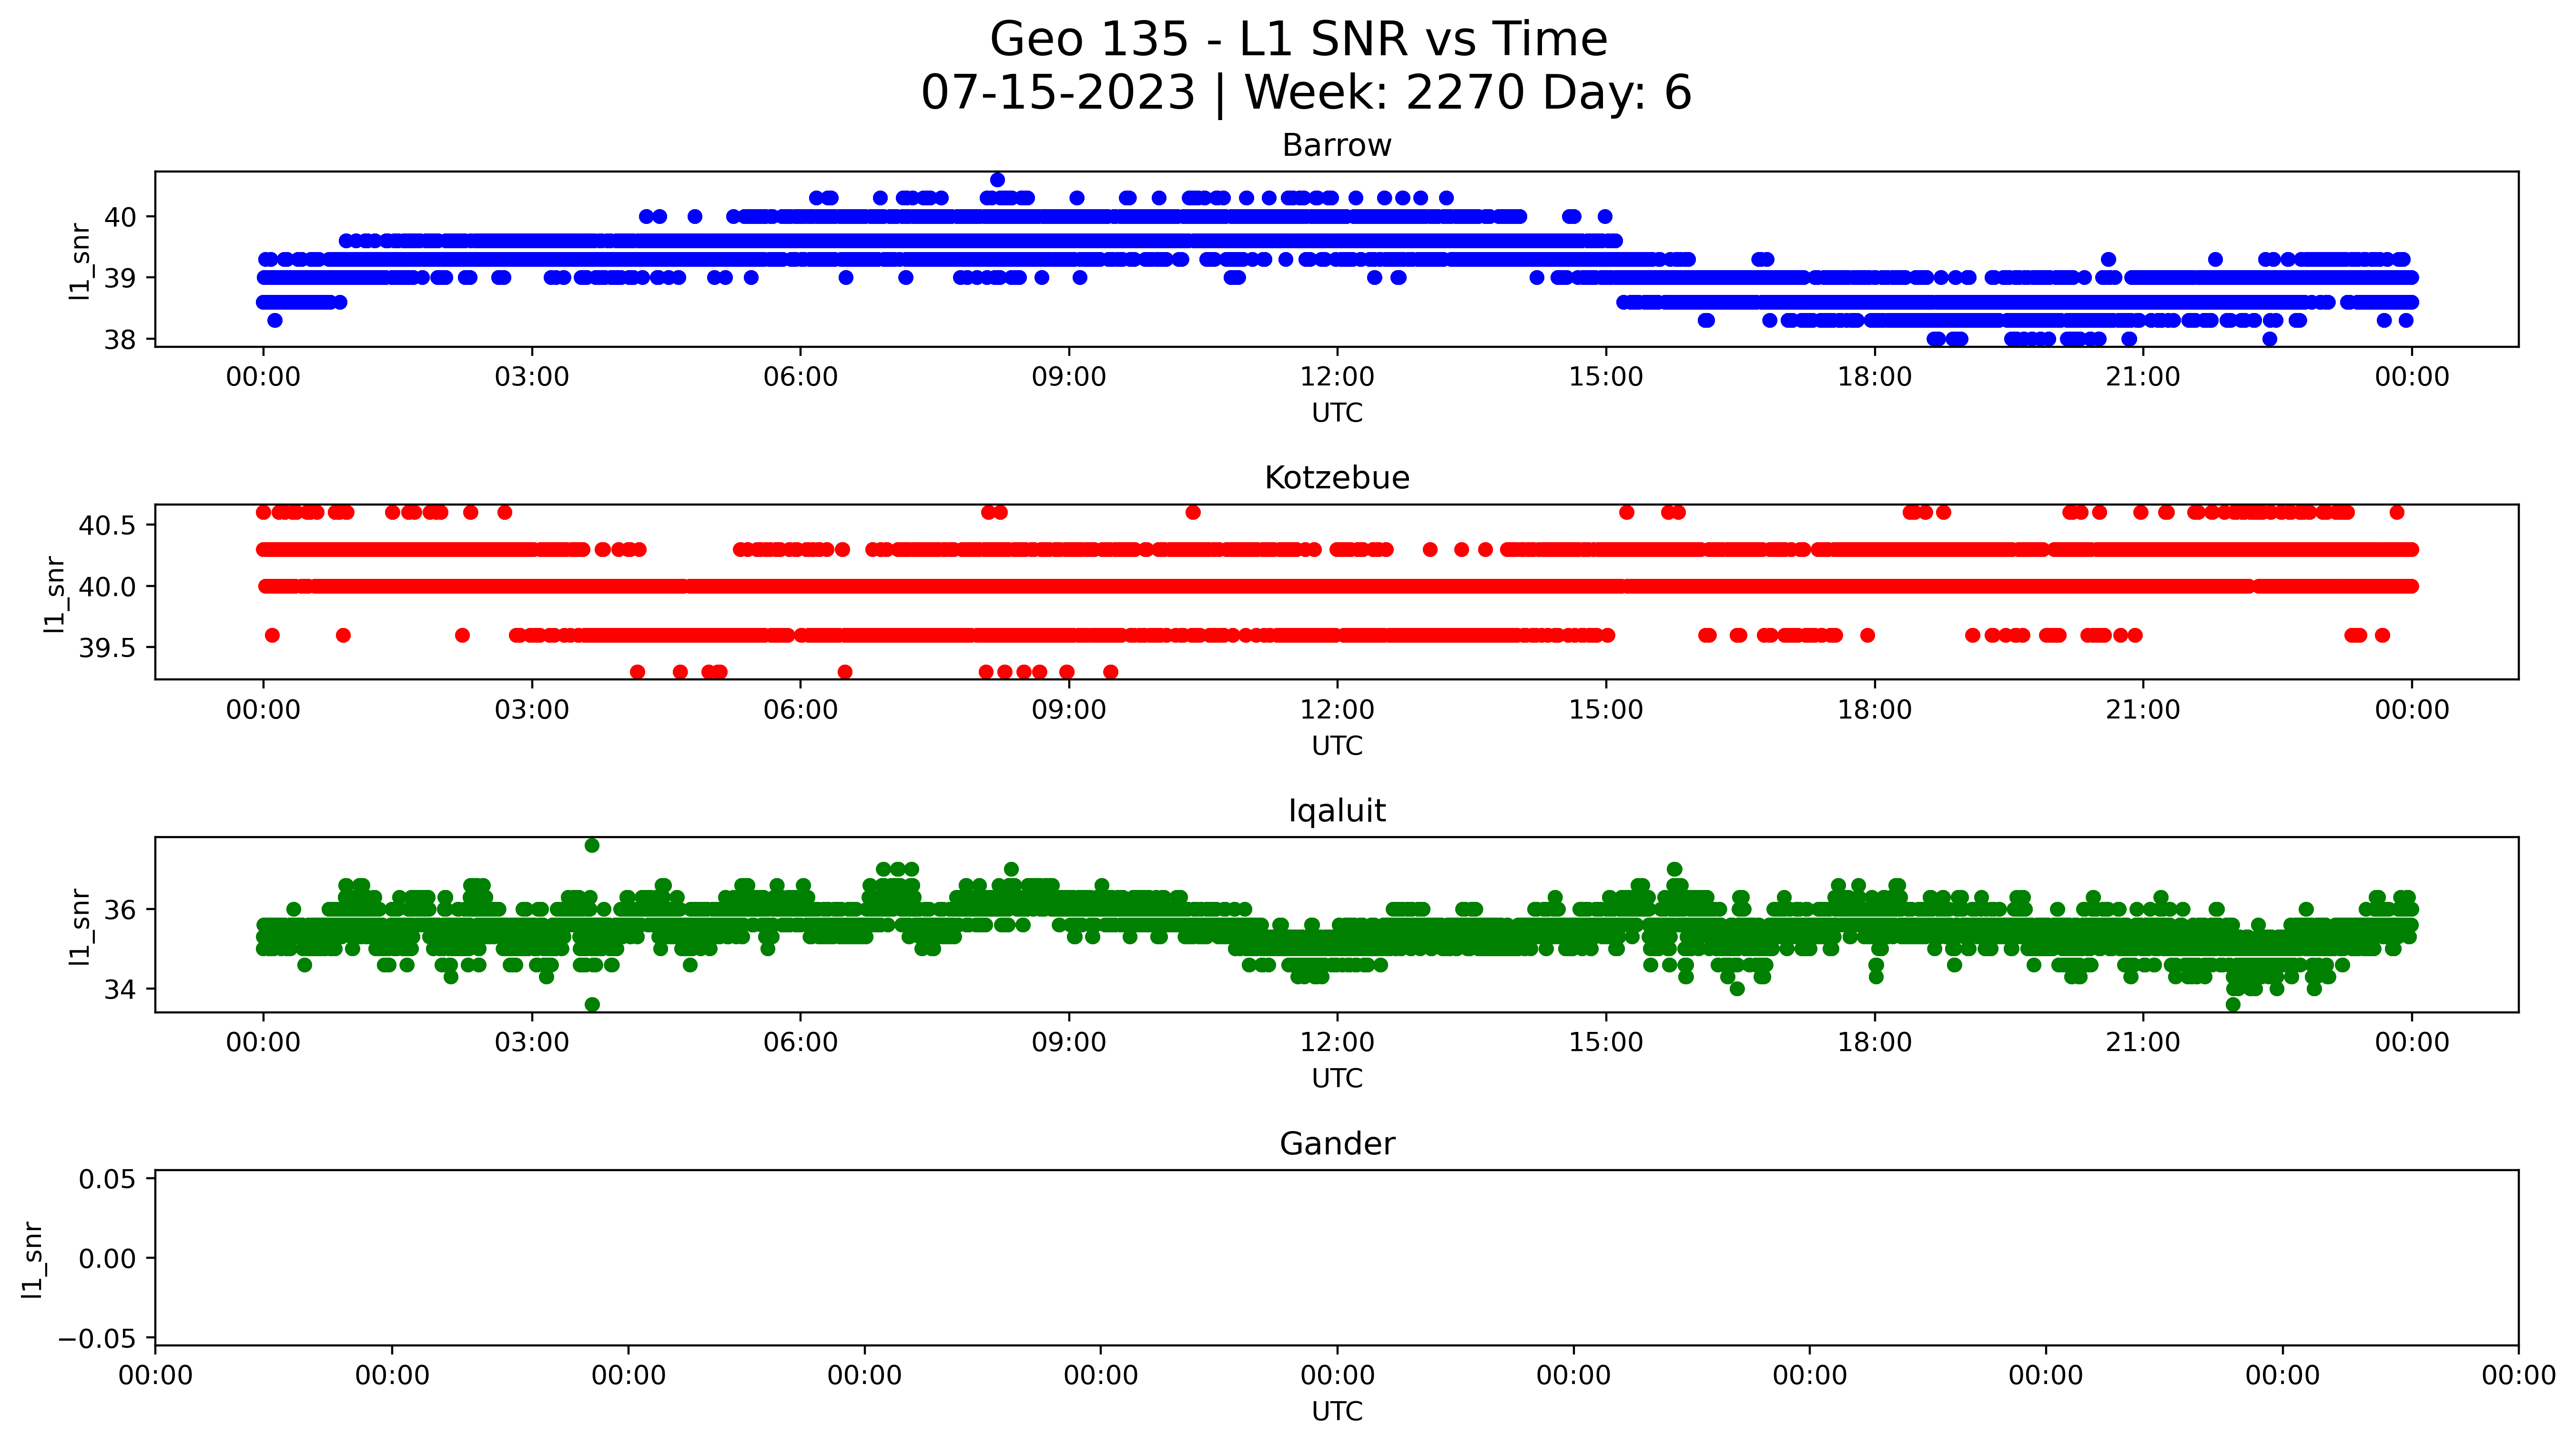
Task: Click the '21:00' tick label under Iqaluit plot
Action: pyautogui.click(x=2143, y=1043)
